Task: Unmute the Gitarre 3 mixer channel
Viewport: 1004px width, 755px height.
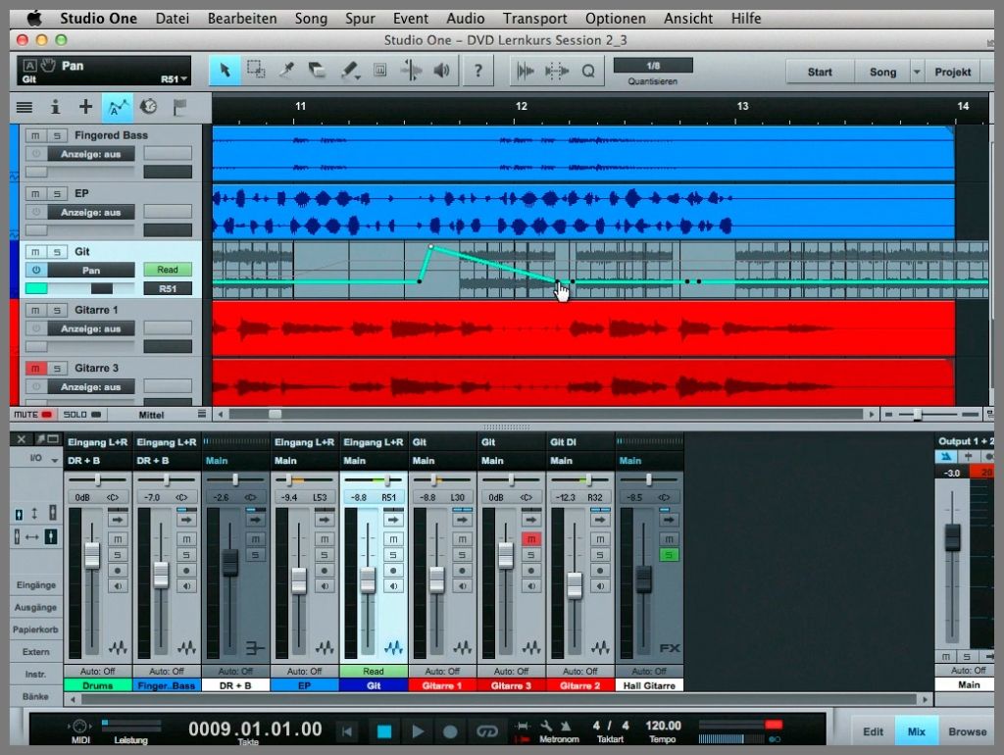Action: (530, 539)
